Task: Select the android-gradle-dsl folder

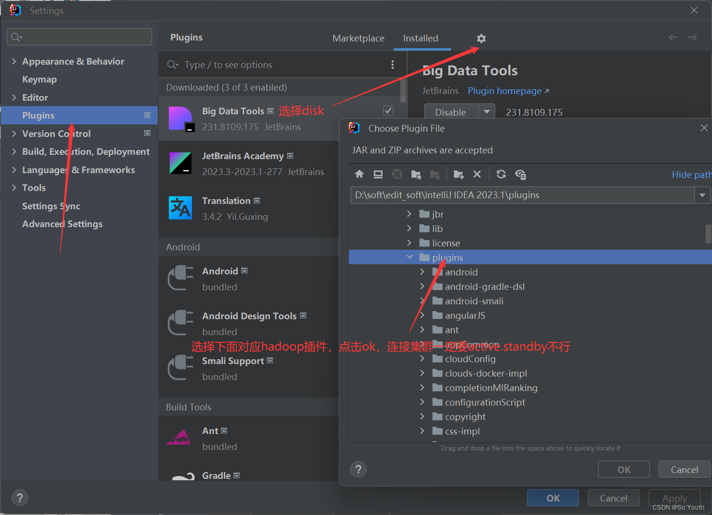Action: (485, 286)
